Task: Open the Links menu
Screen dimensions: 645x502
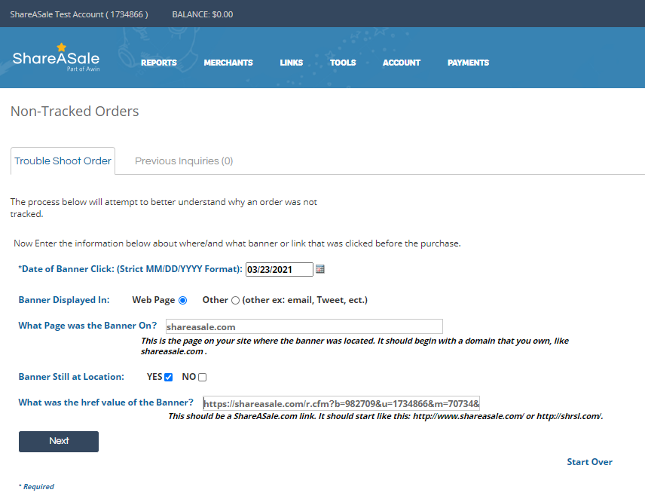Action: coord(292,63)
